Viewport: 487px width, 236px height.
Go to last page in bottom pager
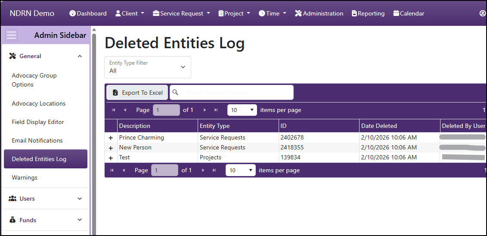[214, 170]
